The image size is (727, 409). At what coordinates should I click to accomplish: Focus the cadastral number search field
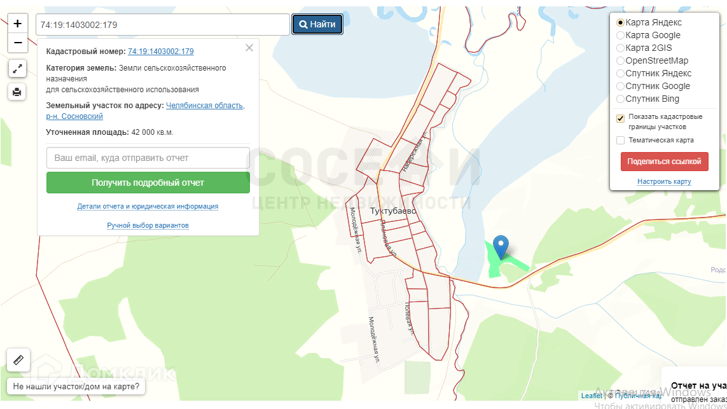click(x=163, y=25)
